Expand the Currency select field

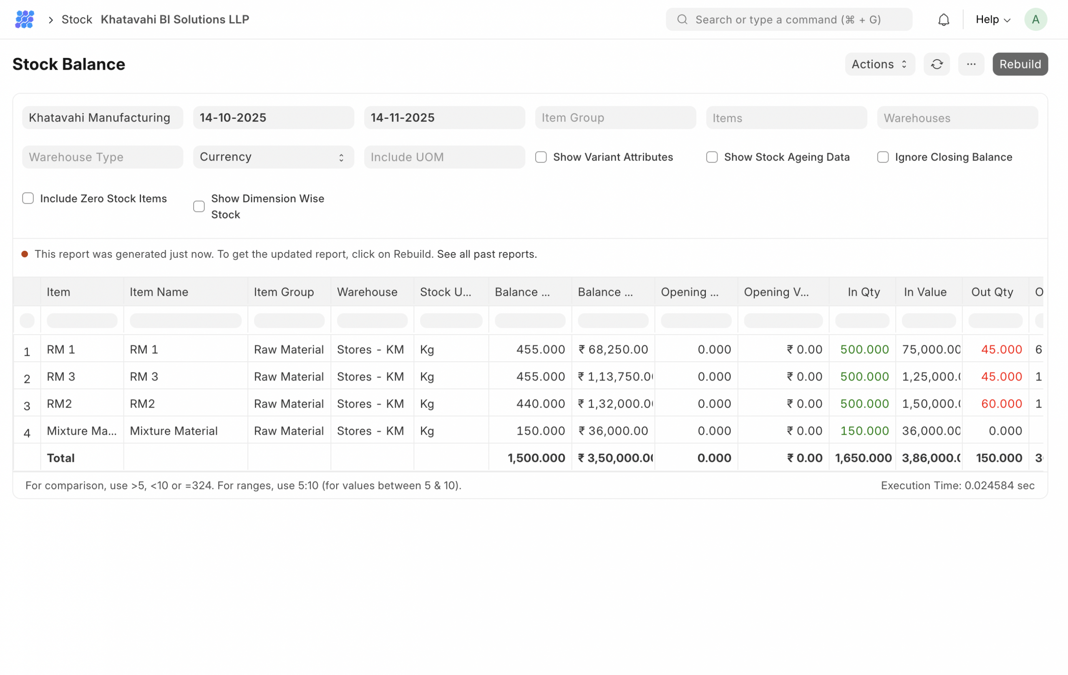click(x=273, y=157)
